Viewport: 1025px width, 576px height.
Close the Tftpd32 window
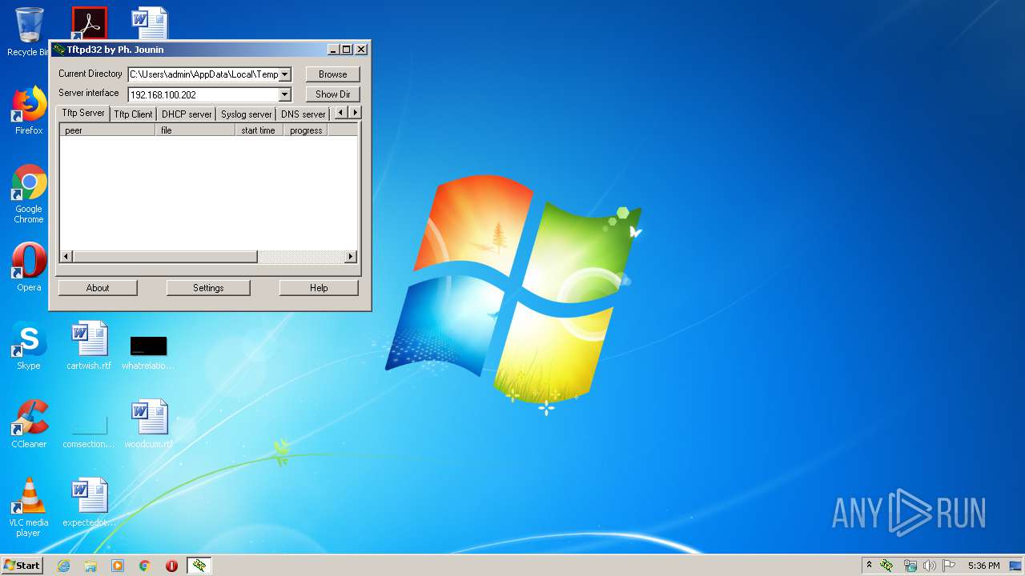click(x=362, y=50)
